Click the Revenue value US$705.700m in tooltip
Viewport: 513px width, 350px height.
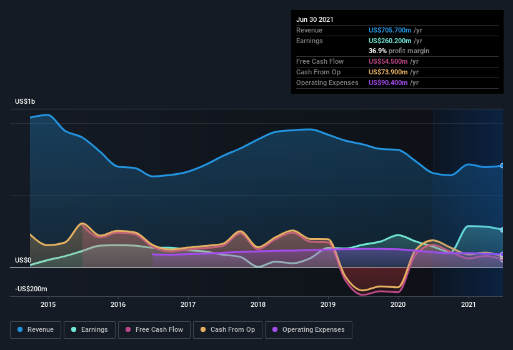coord(390,30)
